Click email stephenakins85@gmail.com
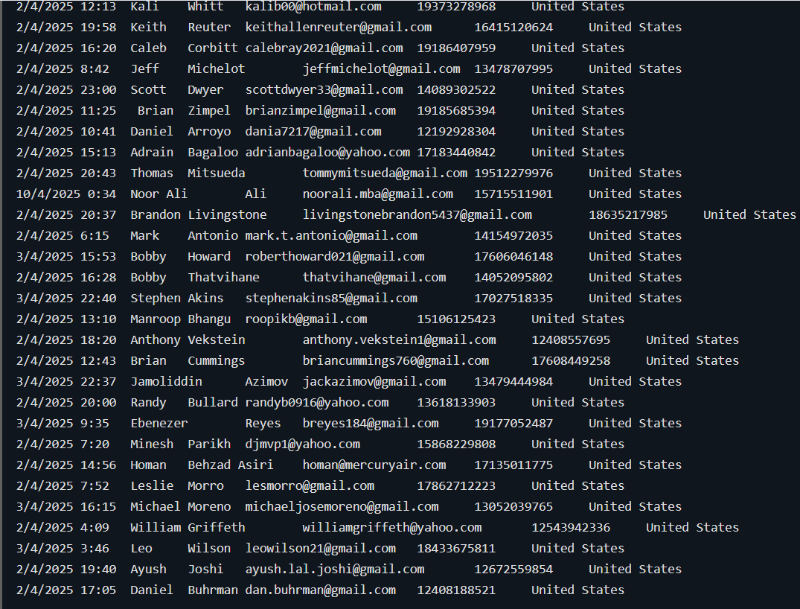This screenshot has width=800, height=609. coord(331,298)
